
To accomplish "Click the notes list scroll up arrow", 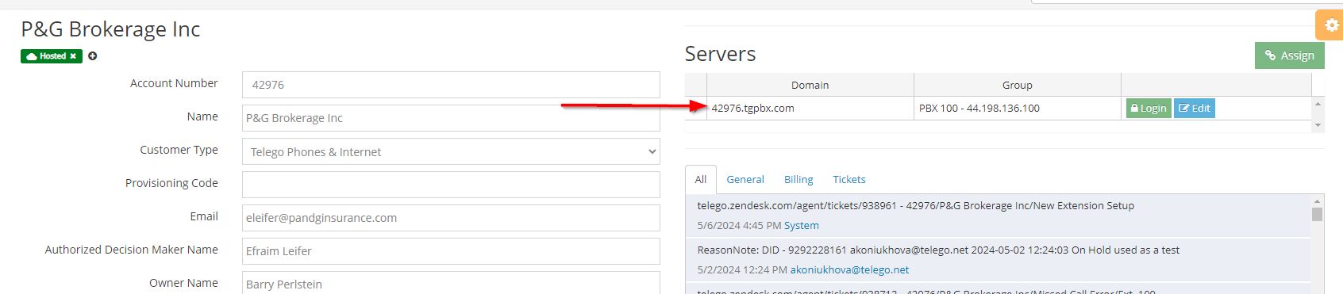I will coord(1318,201).
